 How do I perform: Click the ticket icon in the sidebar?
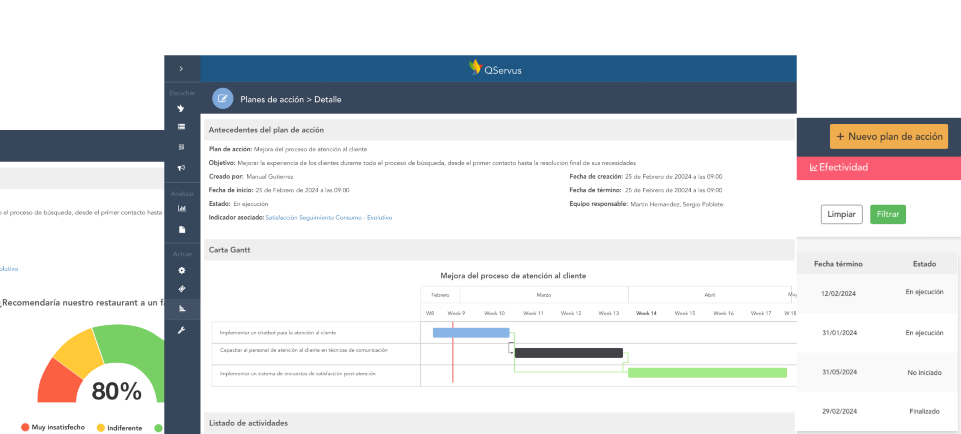[x=182, y=289]
